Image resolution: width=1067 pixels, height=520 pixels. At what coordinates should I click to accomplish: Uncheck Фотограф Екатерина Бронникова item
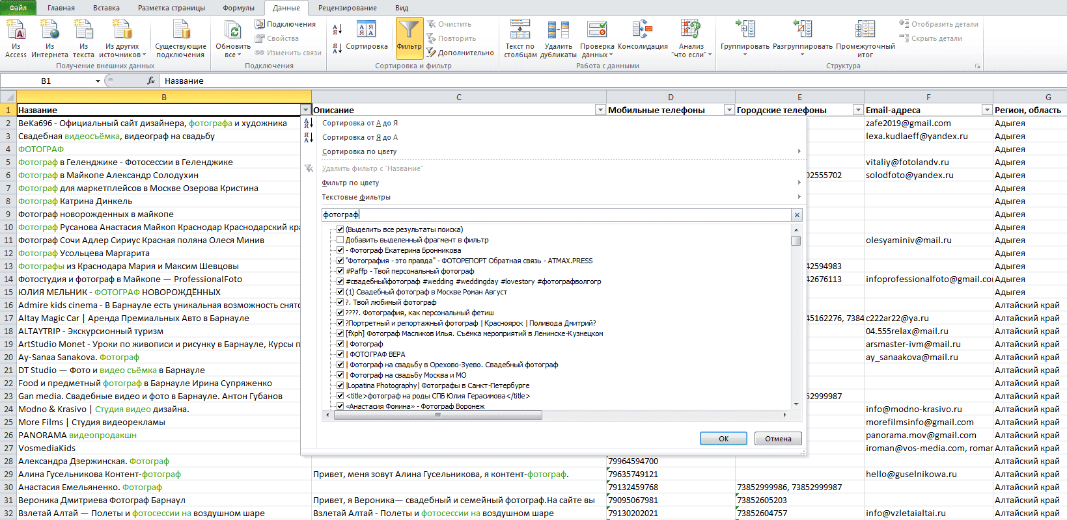click(340, 250)
